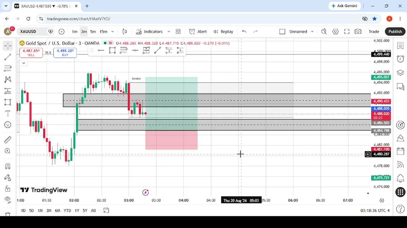Screen dimensions: 407x228
Task: Click the Publish button
Action: [x=395, y=31]
